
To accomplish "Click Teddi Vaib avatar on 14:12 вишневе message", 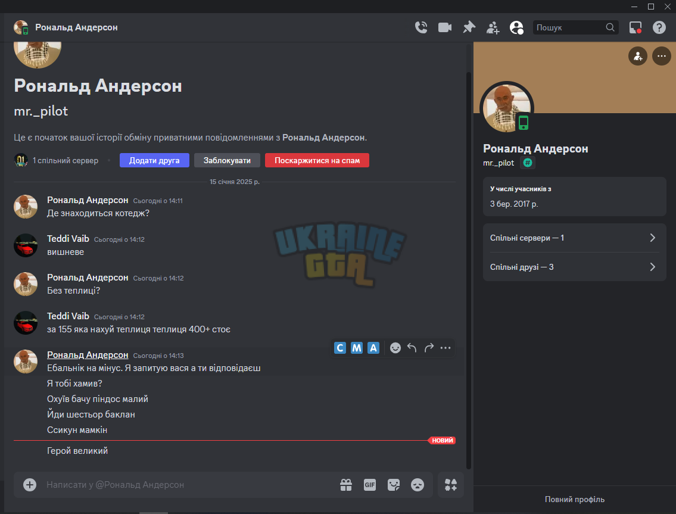I will 26,245.
